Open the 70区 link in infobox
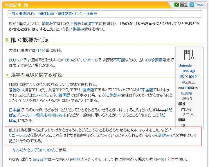209x167 pixels. (185, 82)
